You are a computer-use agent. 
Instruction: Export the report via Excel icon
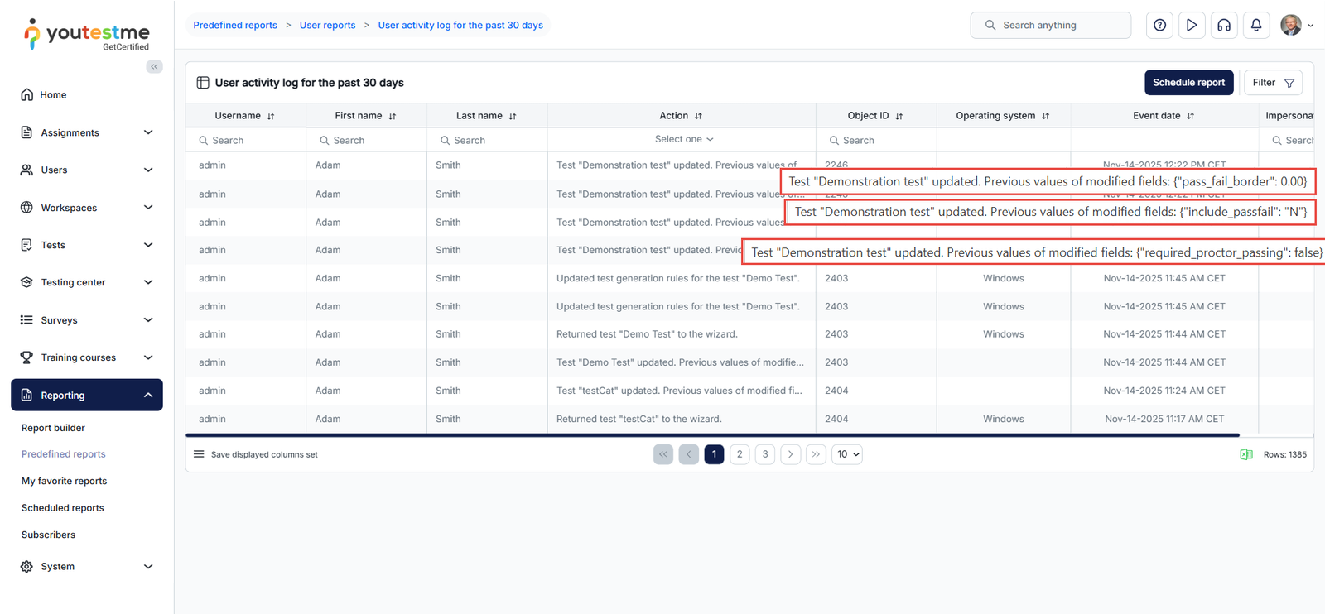(x=1245, y=454)
